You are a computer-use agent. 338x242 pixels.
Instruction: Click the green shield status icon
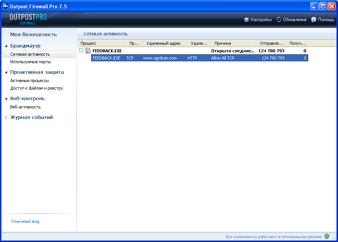pyautogui.click(x=327, y=236)
